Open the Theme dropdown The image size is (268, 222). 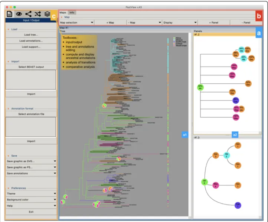[31, 194]
